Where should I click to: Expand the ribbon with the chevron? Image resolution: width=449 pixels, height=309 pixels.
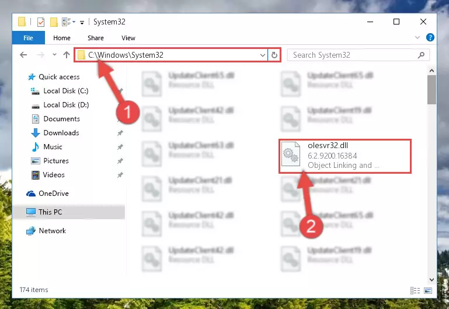point(417,37)
